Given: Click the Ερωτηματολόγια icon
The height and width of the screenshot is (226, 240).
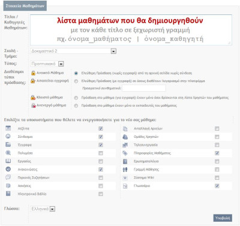Looking at the screenshot, I should click(x=125, y=161).
